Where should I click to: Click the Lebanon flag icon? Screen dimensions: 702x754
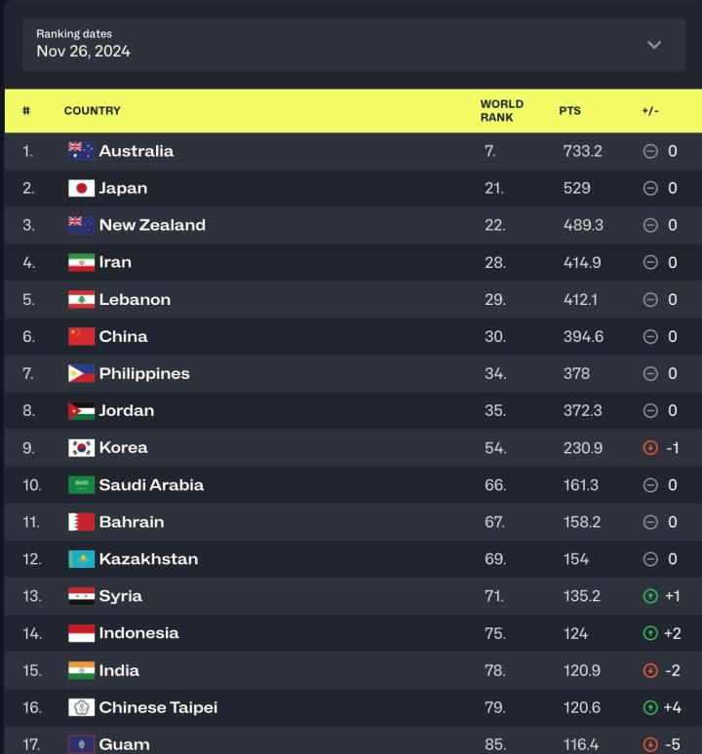pyautogui.click(x=81, y=299)
